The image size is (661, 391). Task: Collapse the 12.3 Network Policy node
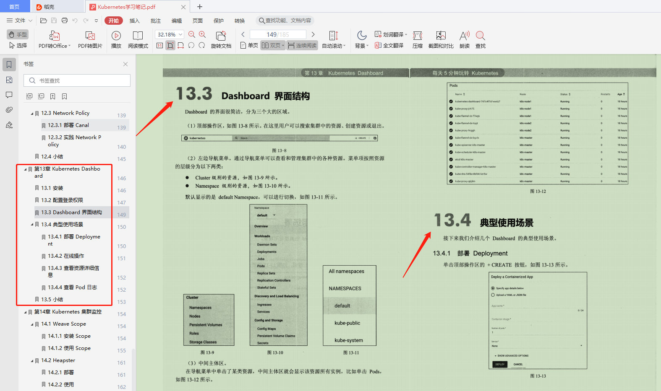coord(32,114)
